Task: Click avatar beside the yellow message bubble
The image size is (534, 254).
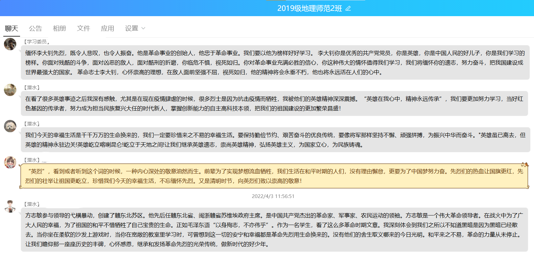Action: [x=10, y=162]
